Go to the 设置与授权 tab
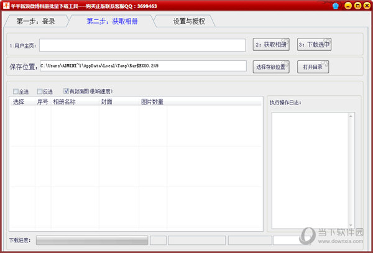373x253 pixels. click(x=193, y=21)
